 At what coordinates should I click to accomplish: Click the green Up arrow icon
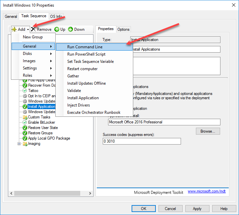tap(57, 29)
